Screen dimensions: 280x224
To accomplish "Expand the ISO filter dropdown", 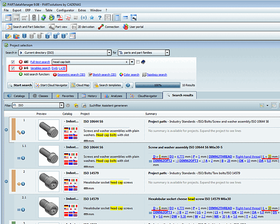I will point(61,106).
